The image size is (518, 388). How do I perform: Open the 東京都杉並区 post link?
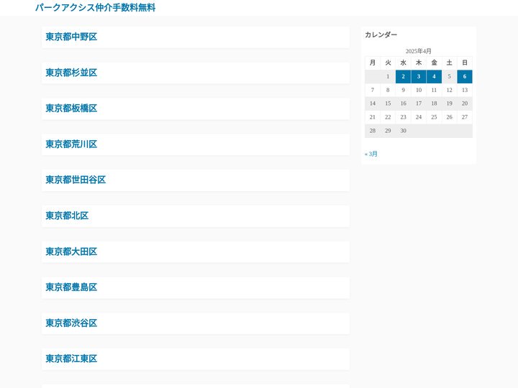pyautogui.click(x=71, y=73)
